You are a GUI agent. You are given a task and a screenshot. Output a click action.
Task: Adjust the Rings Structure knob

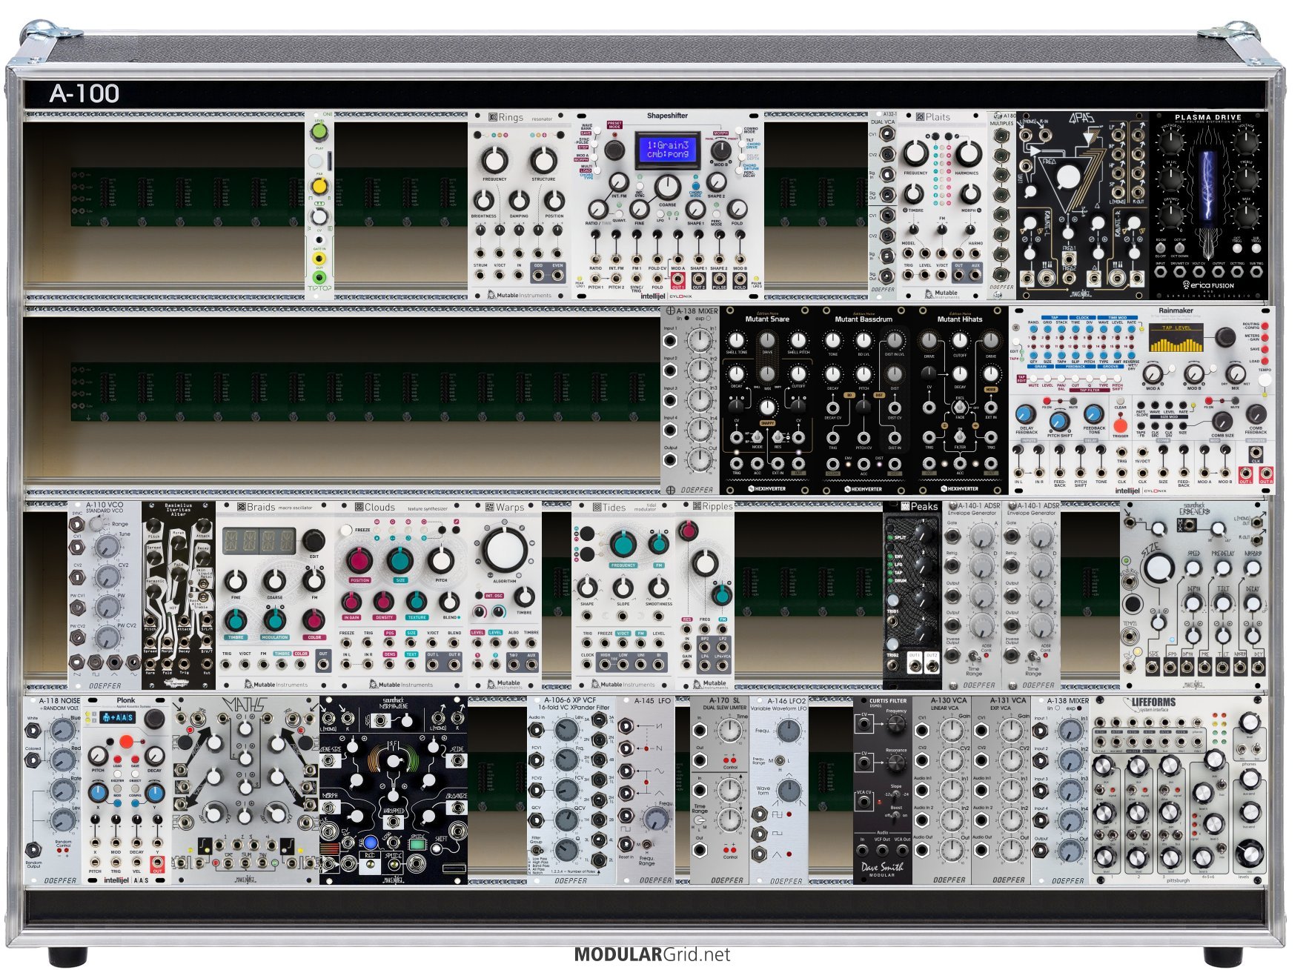[x=543, y=159]
